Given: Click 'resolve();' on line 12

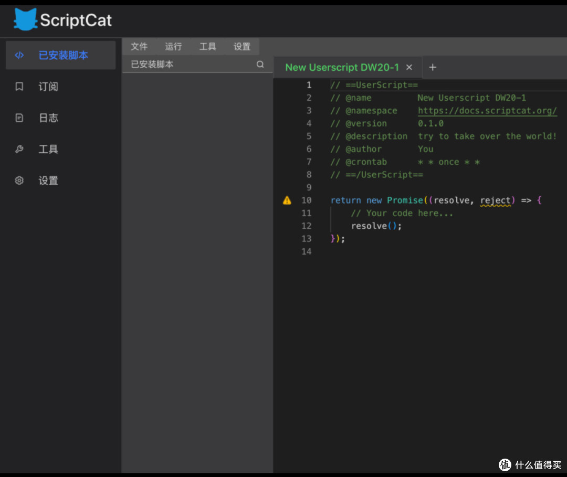Looking at the screenshot, I should [376, 226].
